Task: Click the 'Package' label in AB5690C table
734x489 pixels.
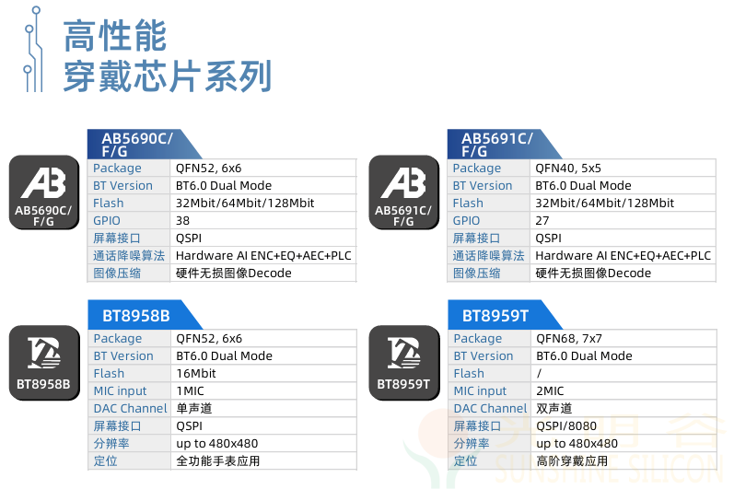Action: coord(117,168)
